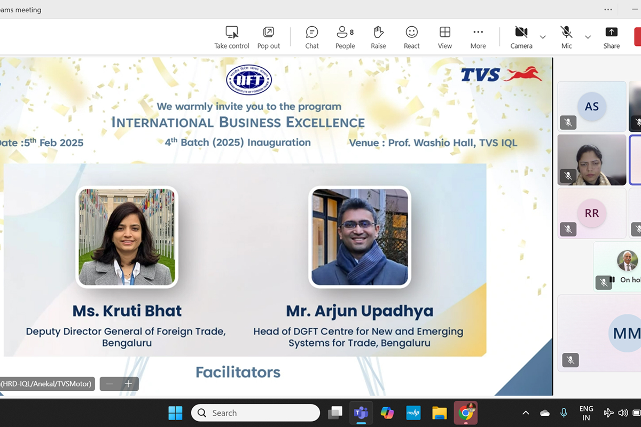Screen dimensions: 641x427
Task: Select the AS participant tile
Action: pos(591,106)
